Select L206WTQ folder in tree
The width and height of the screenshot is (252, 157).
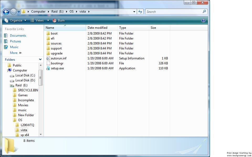point(27,125)
